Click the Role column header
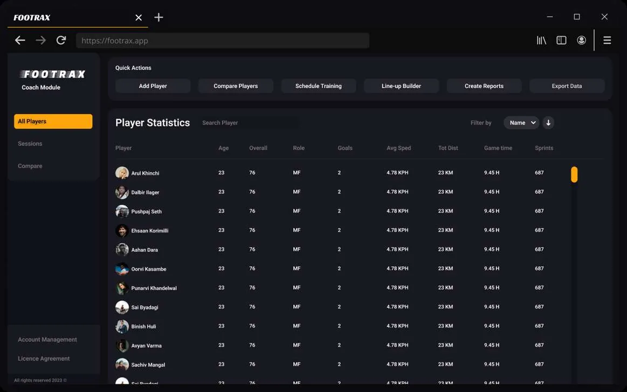This screenshot has height=392, width=627. [x=299, y=148]
